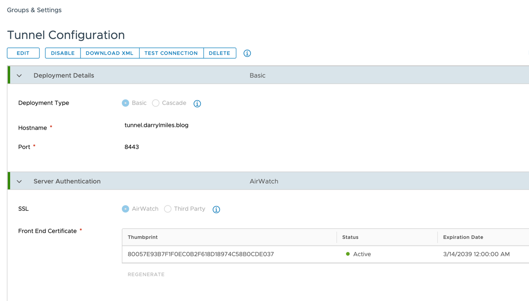Click the info icon beside the Delete button

[x=247, y=53]
